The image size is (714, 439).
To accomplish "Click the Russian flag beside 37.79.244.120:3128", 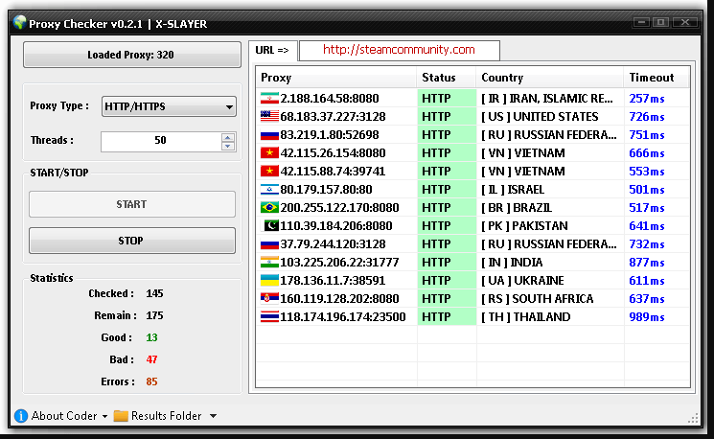I will pos(269,244).
